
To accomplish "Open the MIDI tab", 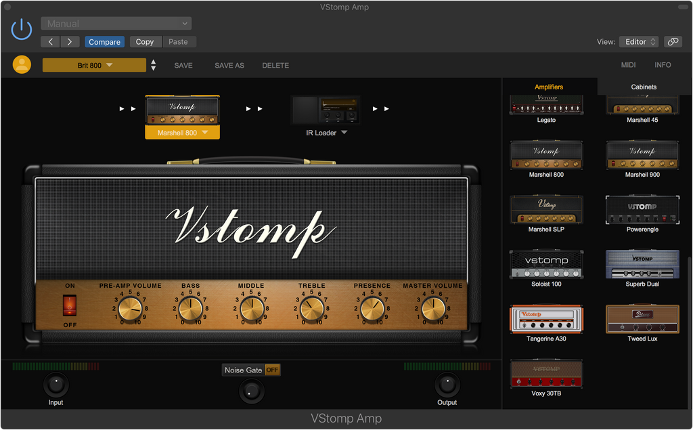I will click(628, 65).
